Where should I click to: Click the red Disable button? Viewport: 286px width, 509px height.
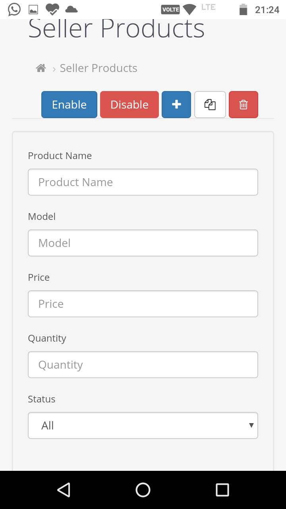point(129,105)
